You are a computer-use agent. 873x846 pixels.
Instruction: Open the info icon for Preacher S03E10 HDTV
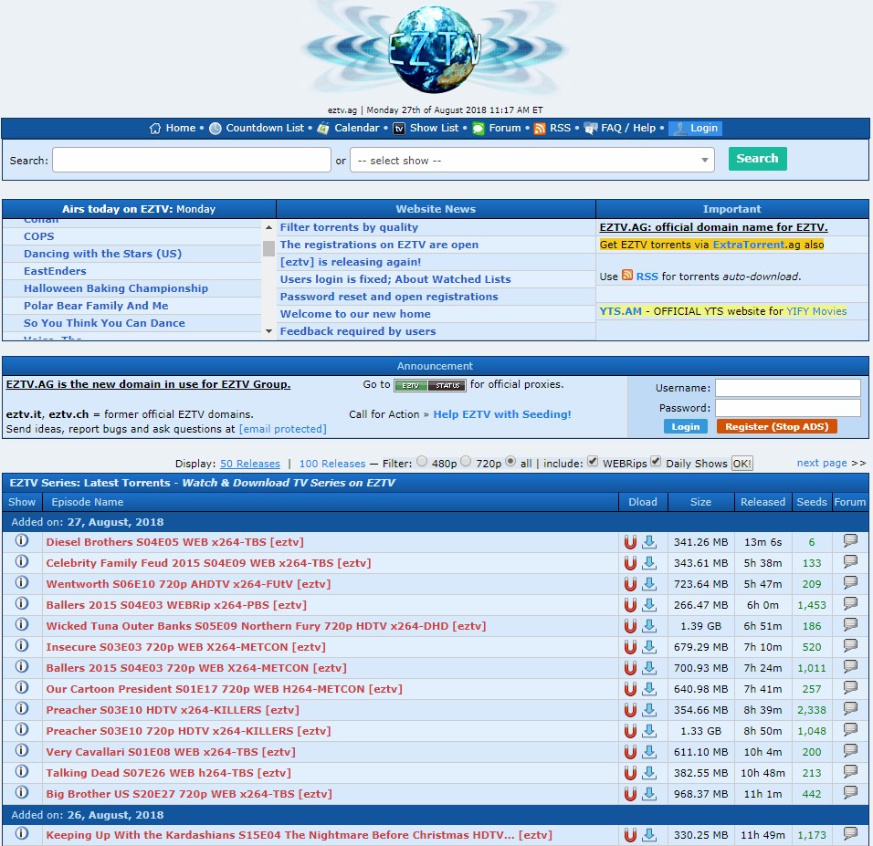tap(22, 709)
